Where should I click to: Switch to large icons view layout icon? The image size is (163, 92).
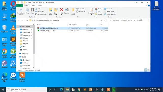tap(148, 70)
